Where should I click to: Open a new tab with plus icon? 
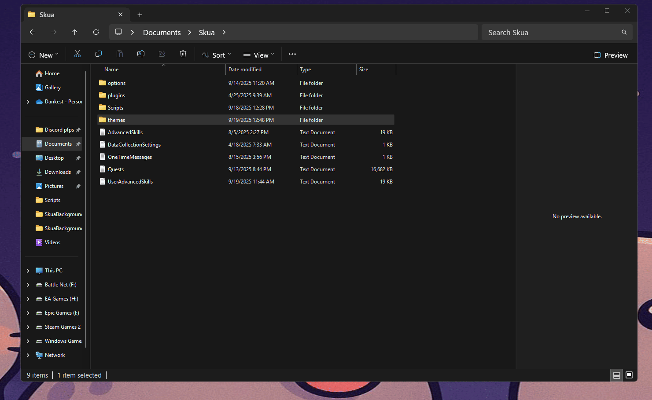140,15
